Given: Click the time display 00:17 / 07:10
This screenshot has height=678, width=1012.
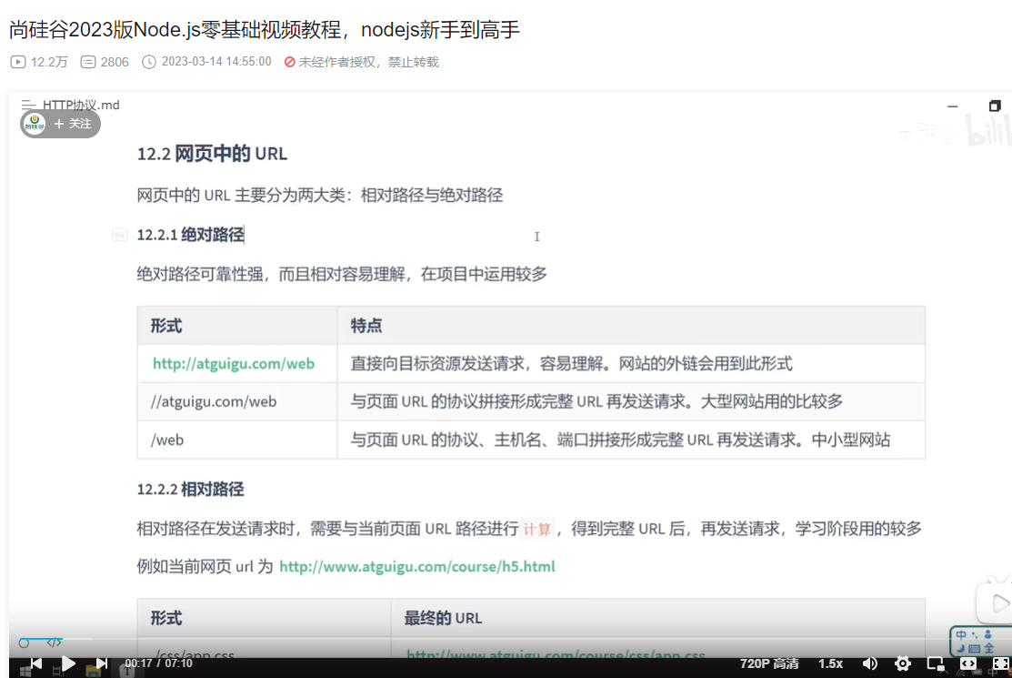Looking at the screenshot, I should point(159,663).
